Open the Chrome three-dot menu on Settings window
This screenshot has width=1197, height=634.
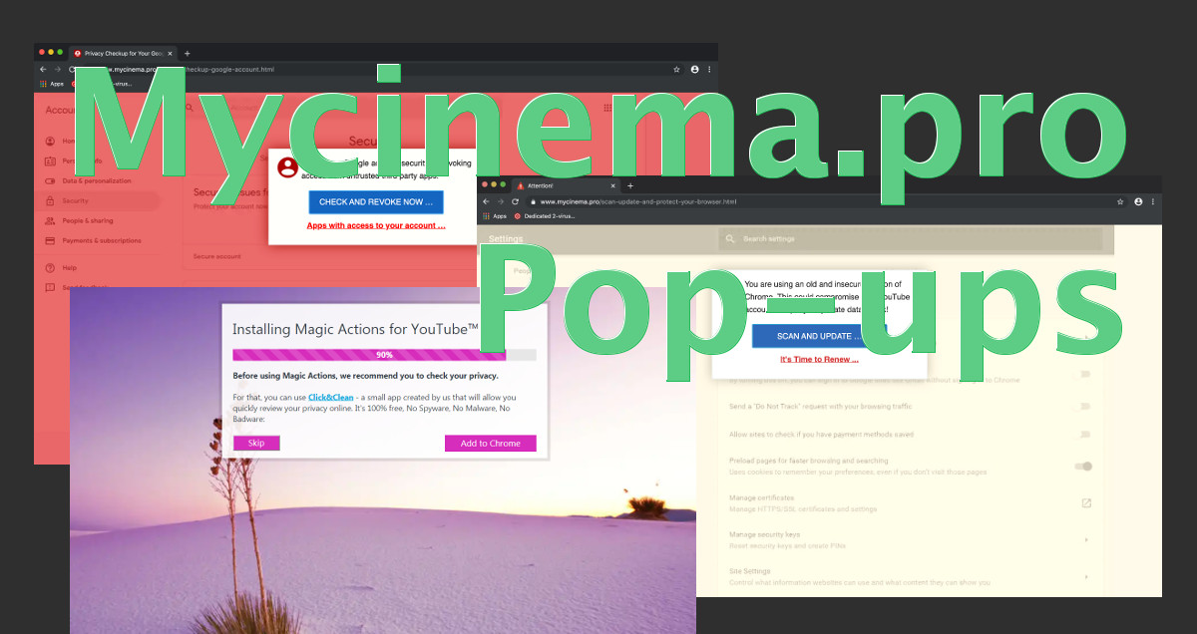coord(1154,200)
